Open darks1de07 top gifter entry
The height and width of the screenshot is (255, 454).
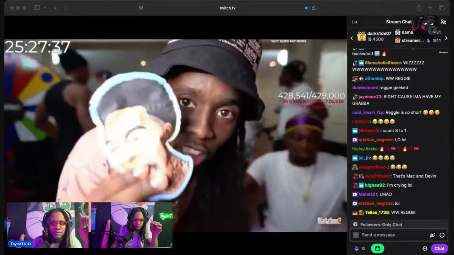tap(374, 36)
